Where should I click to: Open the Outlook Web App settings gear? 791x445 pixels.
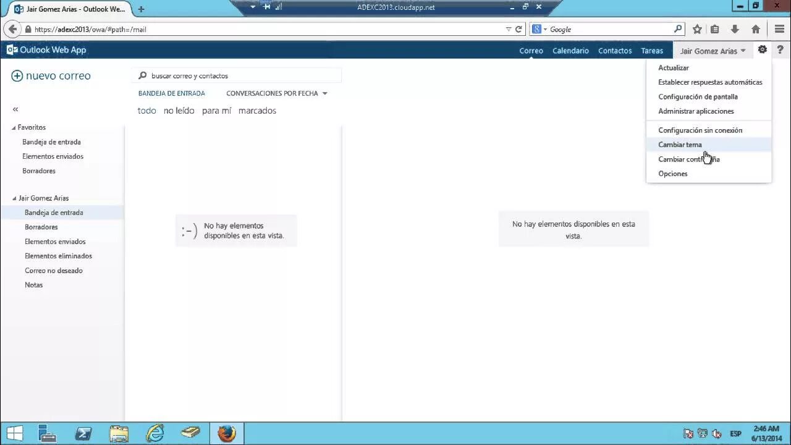(x=762, y=50)
